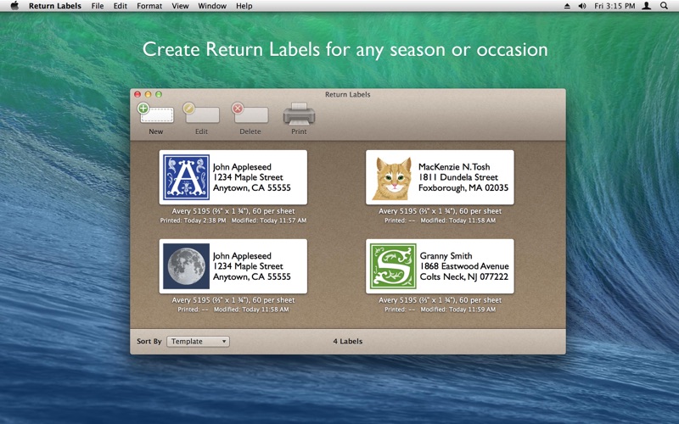This screenshot has width=679, height=424.
Task: Open the View menu
Action: (x=180, y=6)
